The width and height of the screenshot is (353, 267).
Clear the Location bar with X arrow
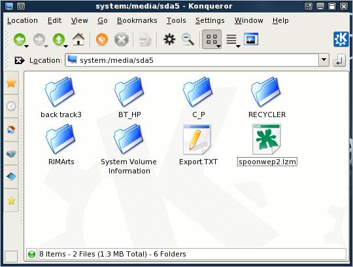coord(20,60)
